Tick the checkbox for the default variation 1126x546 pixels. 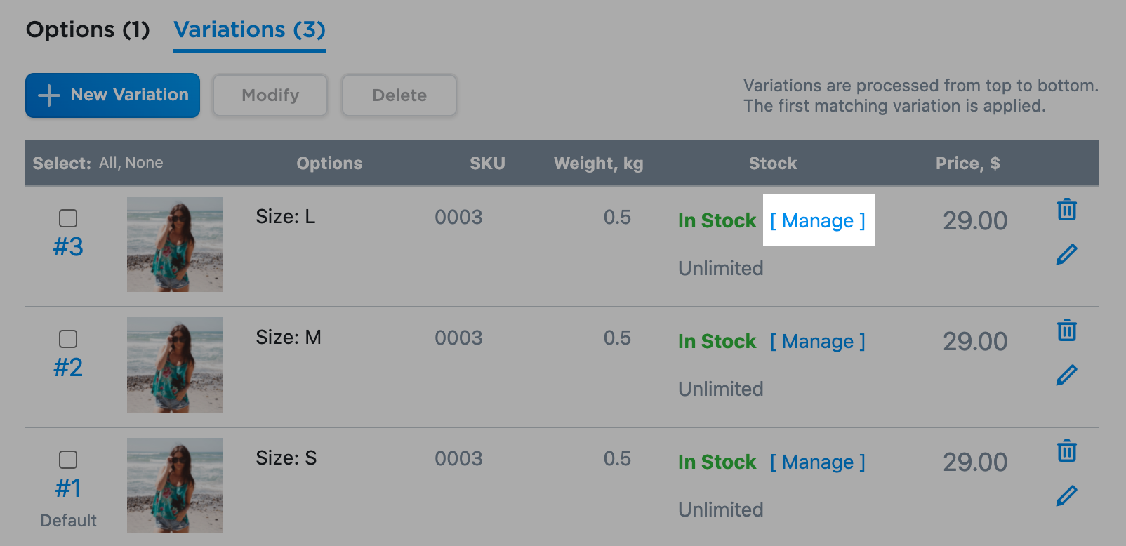68,460
